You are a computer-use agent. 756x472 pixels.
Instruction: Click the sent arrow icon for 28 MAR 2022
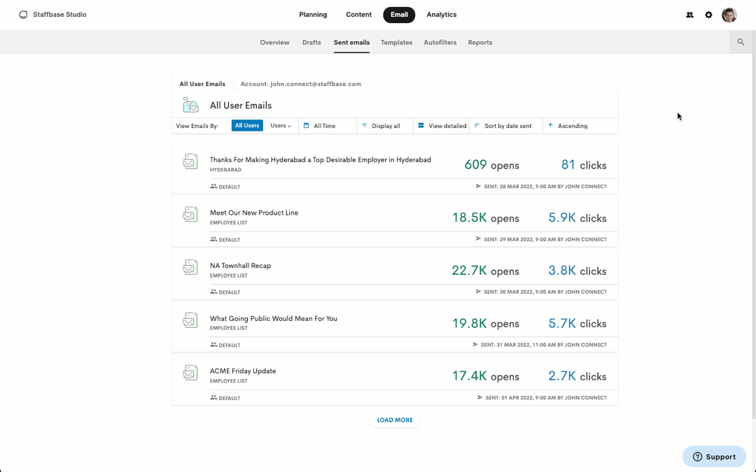(x=478, y=186)
